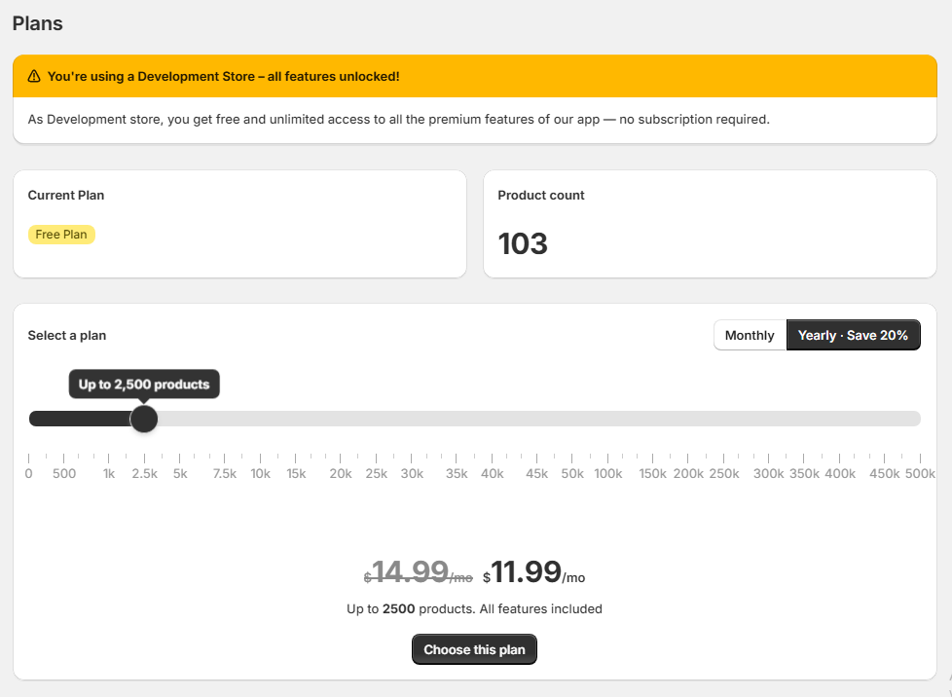
Task: Click the Choose this plan button
Action: point(474,650)
